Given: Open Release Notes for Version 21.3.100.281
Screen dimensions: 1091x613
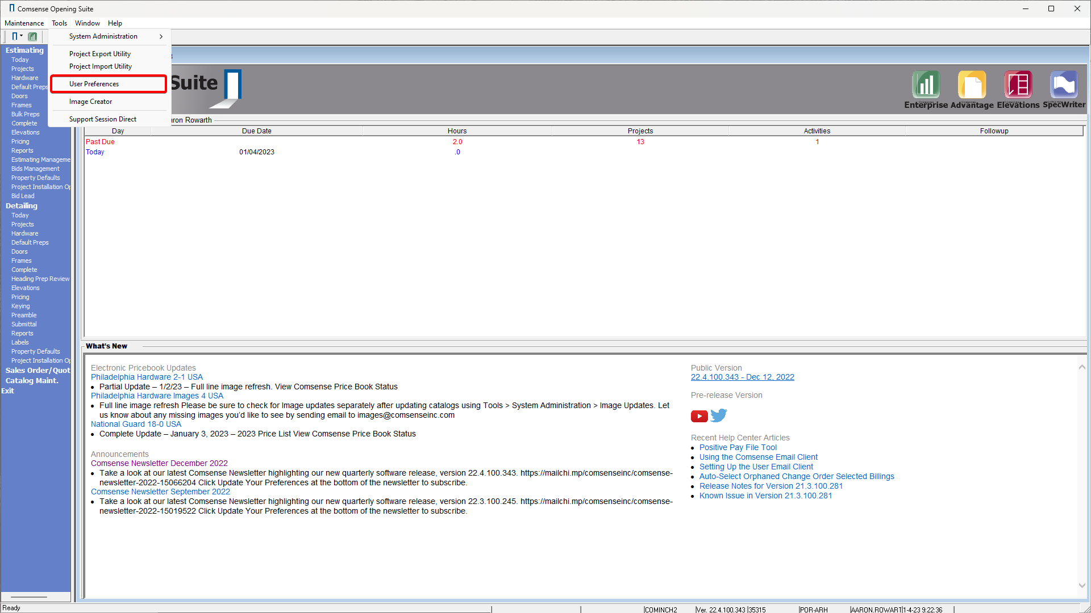Looking at the screenshot, I should pyautogui.click(x=771, y=486).
